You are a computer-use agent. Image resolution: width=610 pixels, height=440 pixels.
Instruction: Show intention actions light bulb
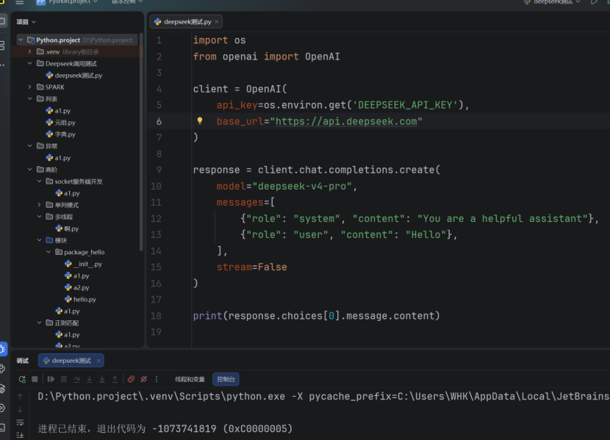tap(200, 121)
